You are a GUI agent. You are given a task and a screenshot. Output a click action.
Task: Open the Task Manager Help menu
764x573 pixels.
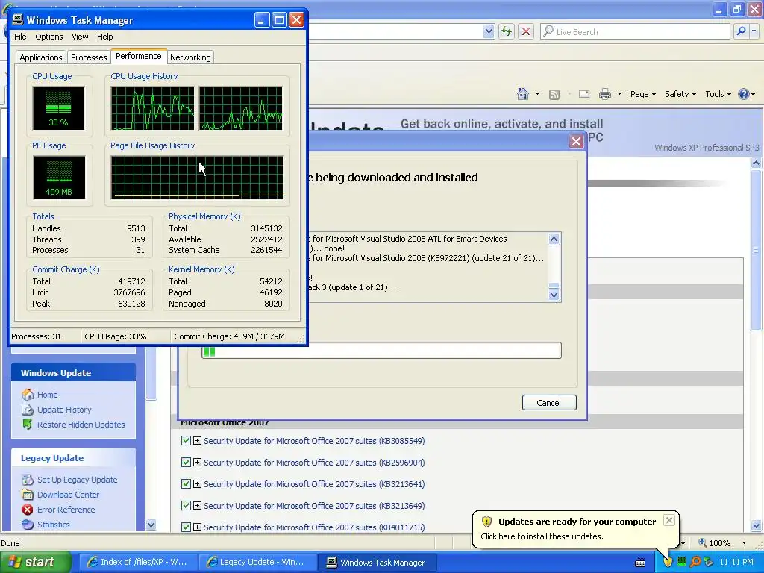point(104,37)
